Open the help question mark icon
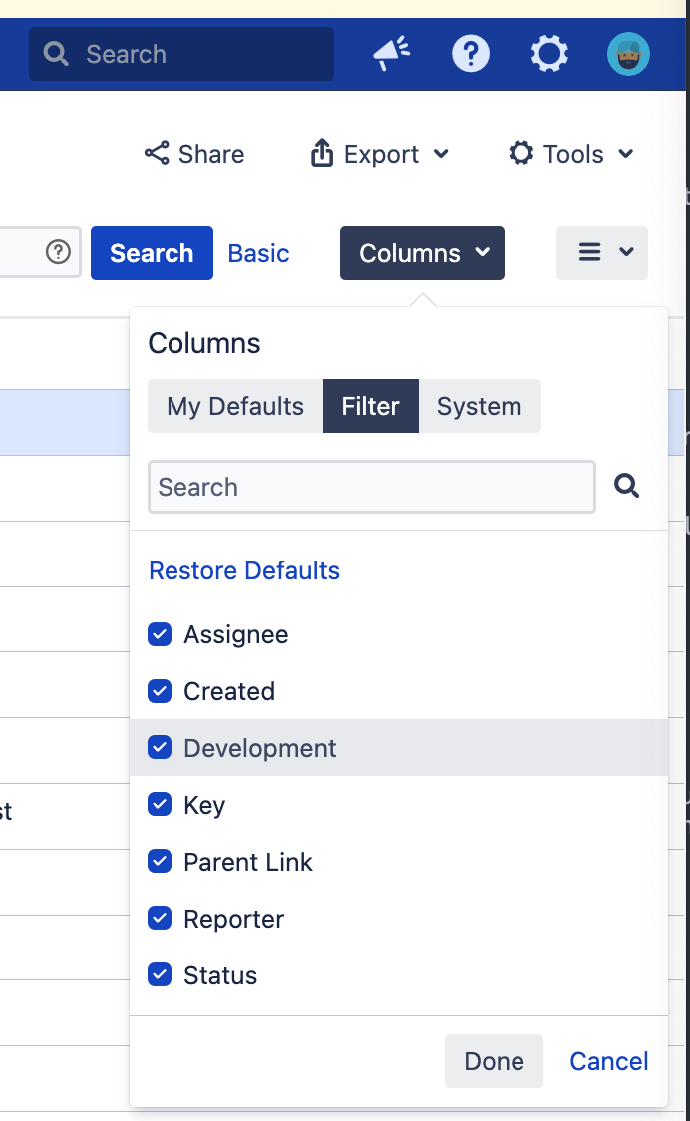The image size is (690, 1121). (471, 54)
